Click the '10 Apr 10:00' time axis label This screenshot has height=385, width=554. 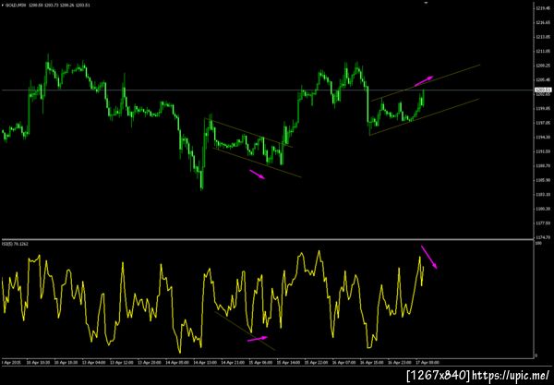tap(38, 363)
